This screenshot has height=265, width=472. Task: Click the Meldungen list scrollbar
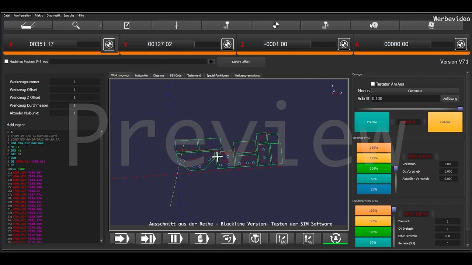101,186
